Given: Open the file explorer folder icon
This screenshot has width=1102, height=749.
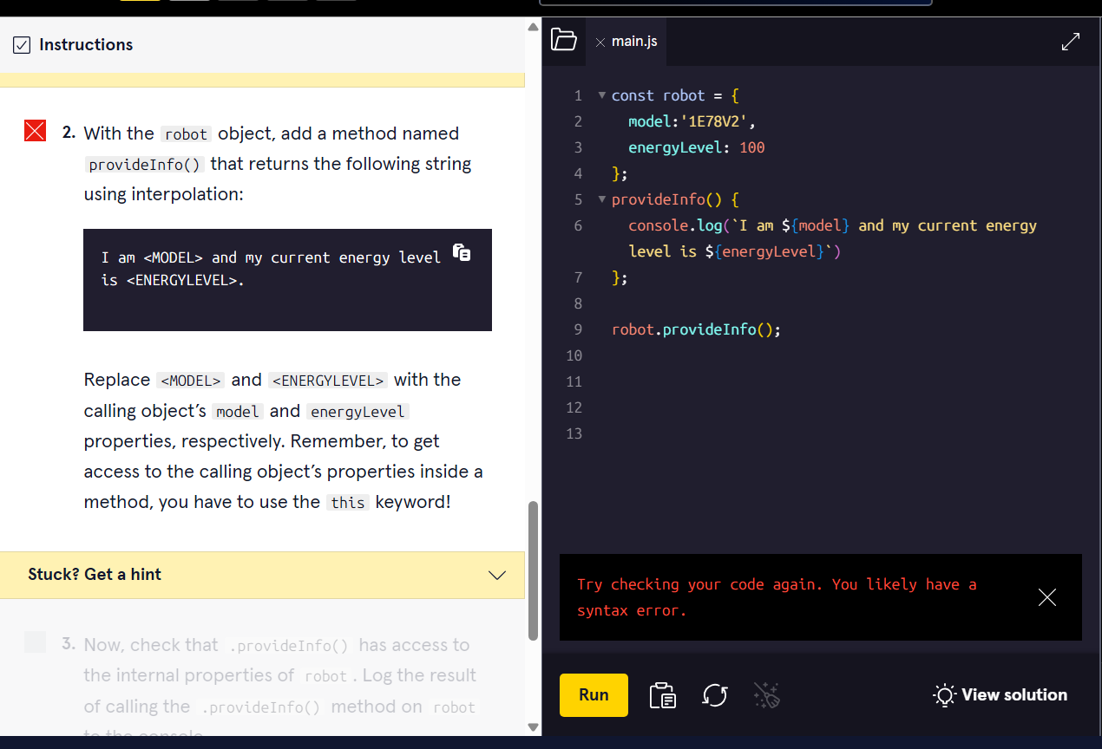Looking at the screenshot, I should 564,40.
